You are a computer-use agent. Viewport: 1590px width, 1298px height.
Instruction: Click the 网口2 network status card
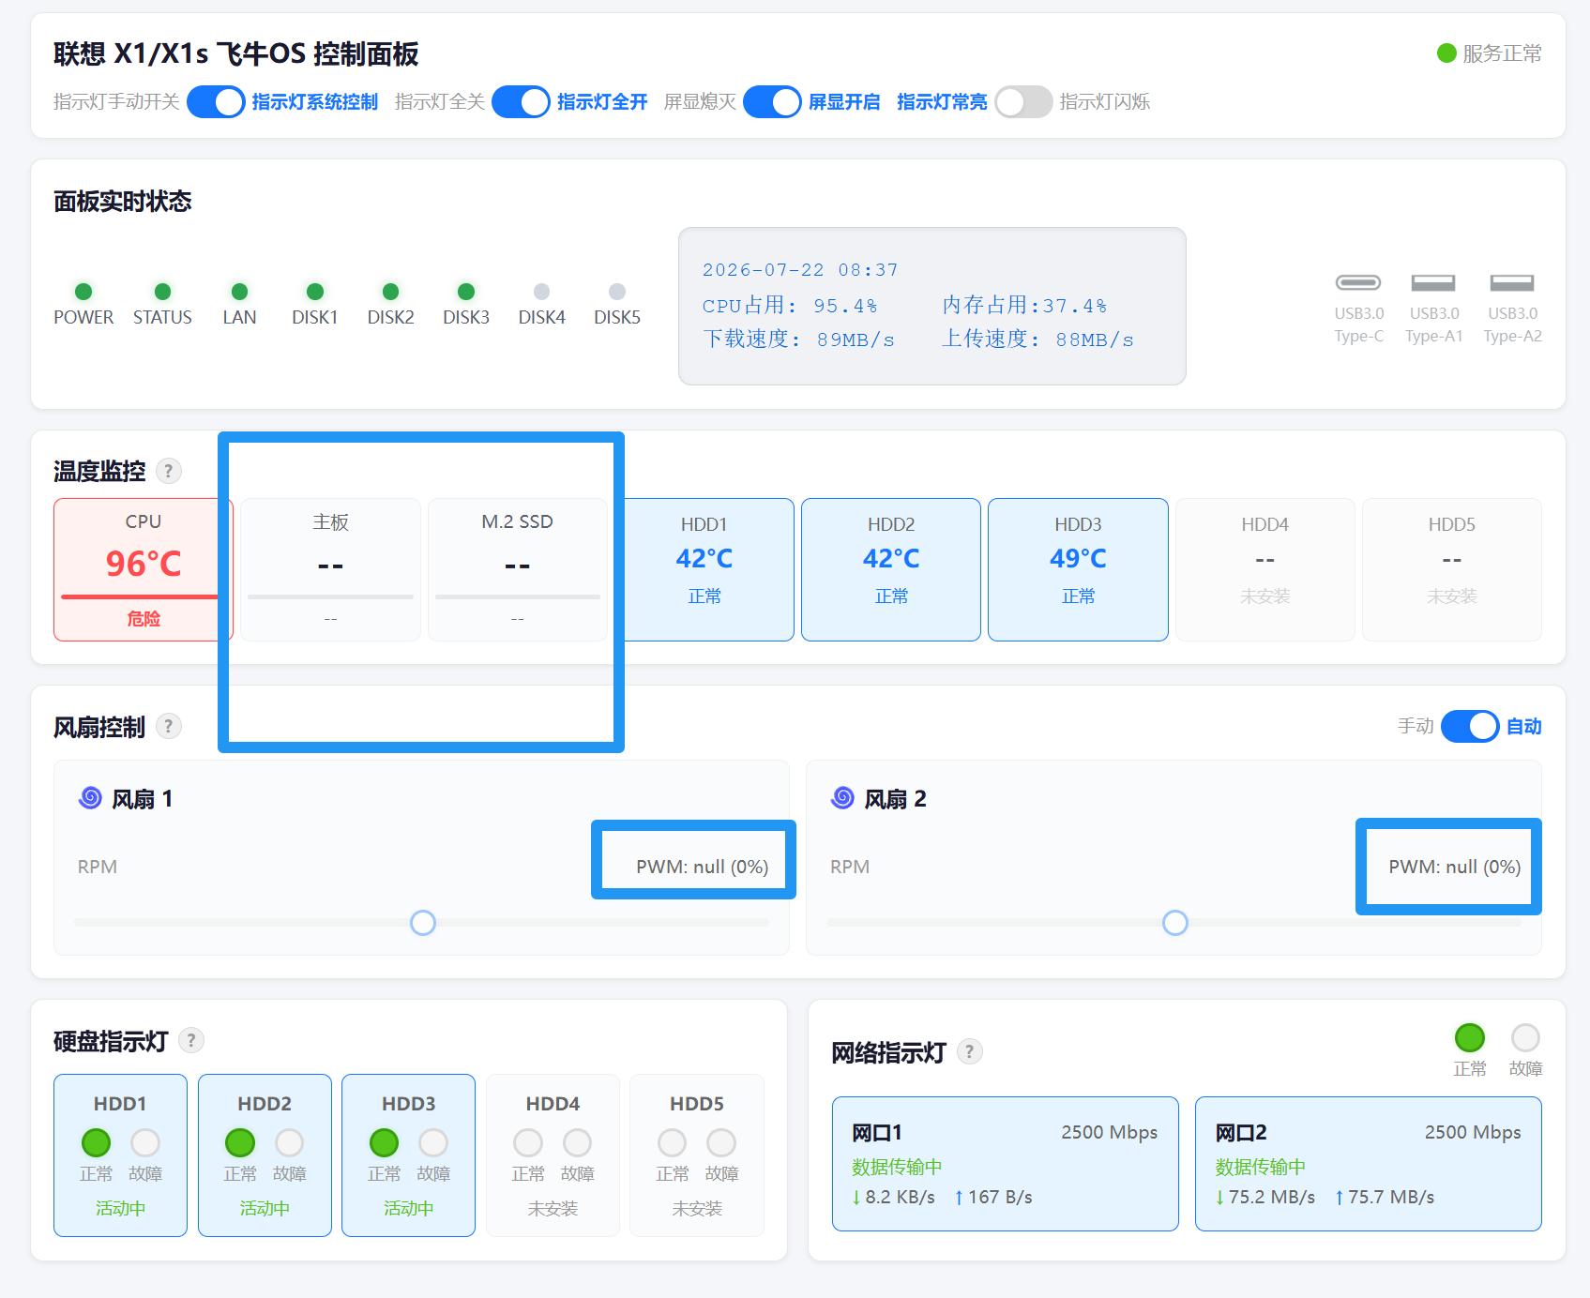tap(1368, 1163)
